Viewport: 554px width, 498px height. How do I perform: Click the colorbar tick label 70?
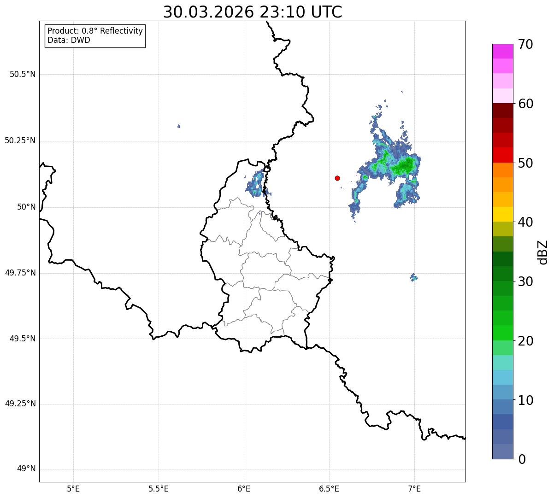pyautogui.click(x=525, y=44)
